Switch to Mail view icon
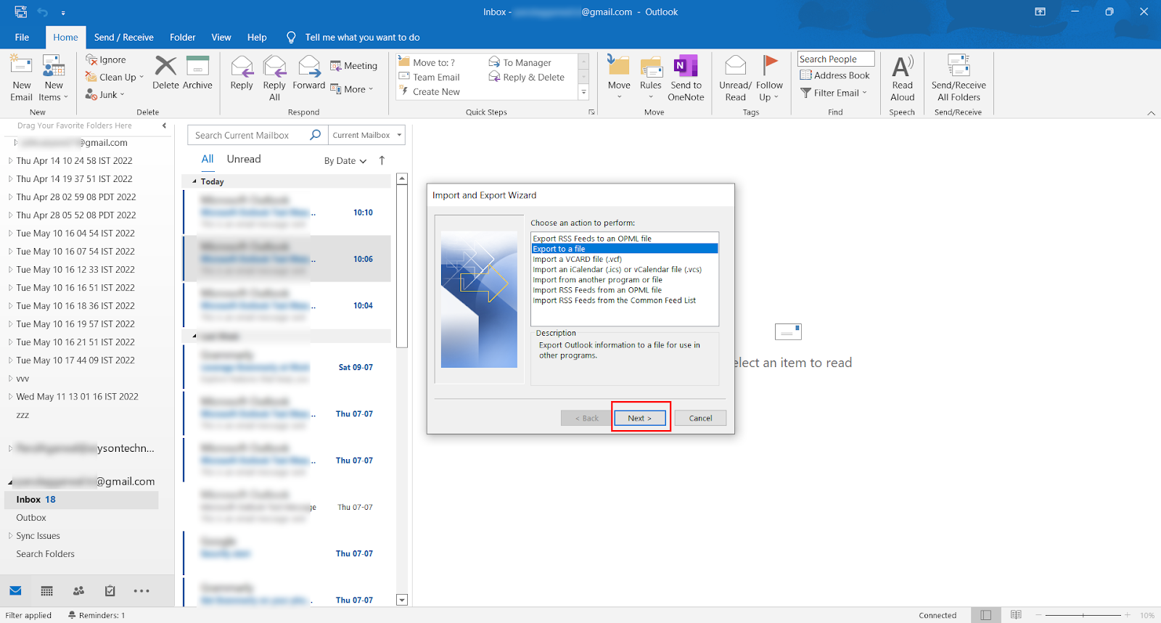This screenshot has height=623, width=1161. [15, 591]
